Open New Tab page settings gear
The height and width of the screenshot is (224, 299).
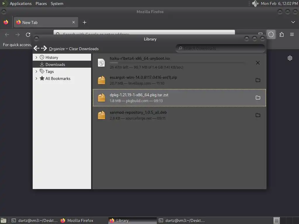tap(290, 58)
